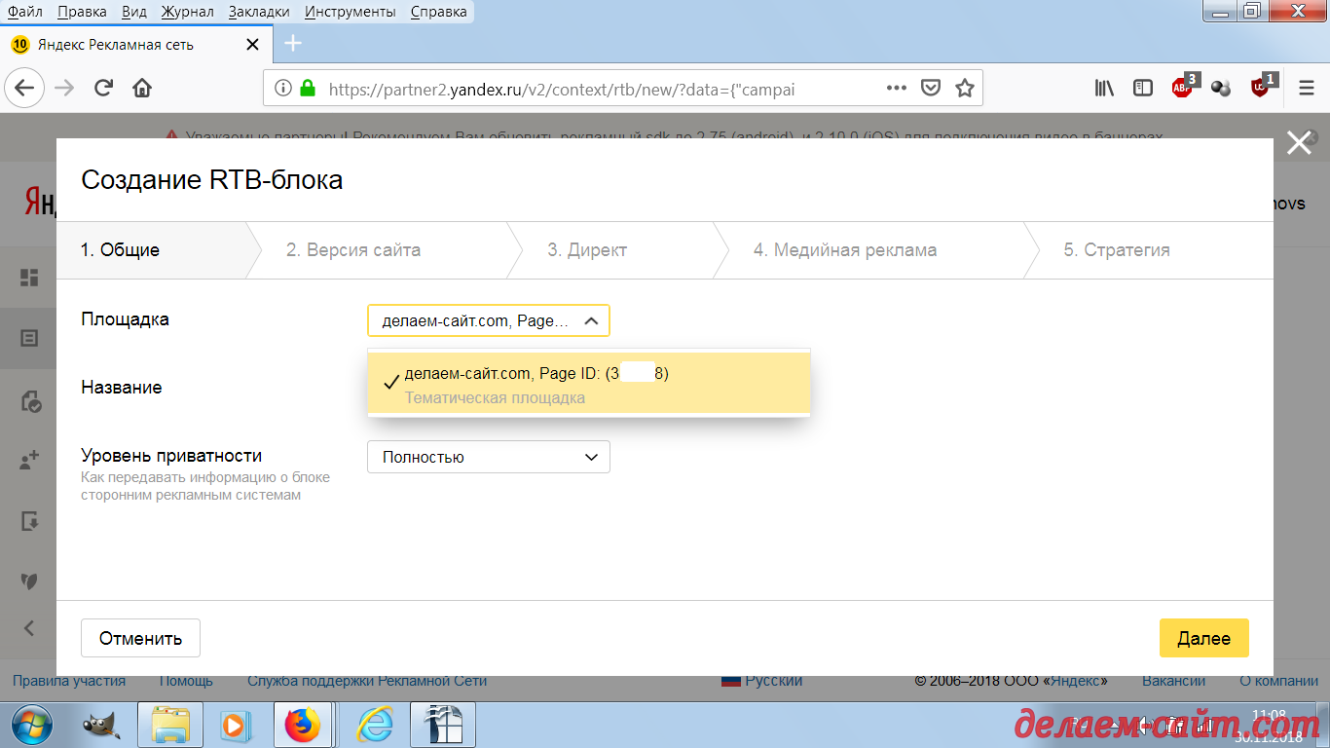Open the uBlock Origin shield icon

[x=1262, y=87]
